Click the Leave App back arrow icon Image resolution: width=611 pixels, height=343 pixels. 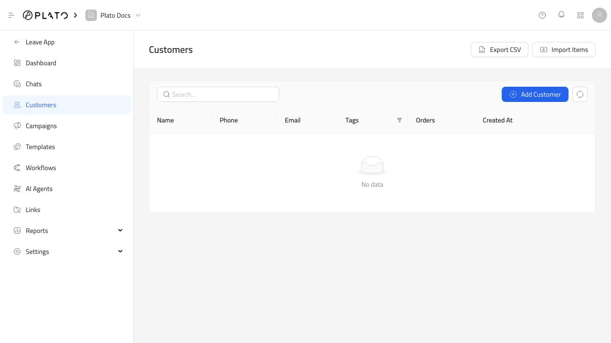17,42
